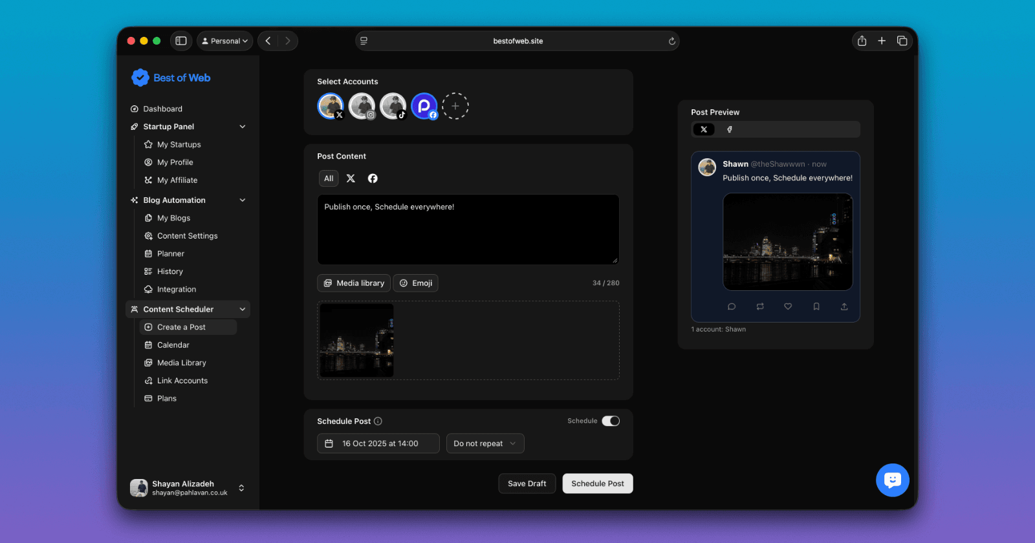Click the repost icon in preview
Image resolution: width=1035 pixels, height=543 pixels.
760,306
